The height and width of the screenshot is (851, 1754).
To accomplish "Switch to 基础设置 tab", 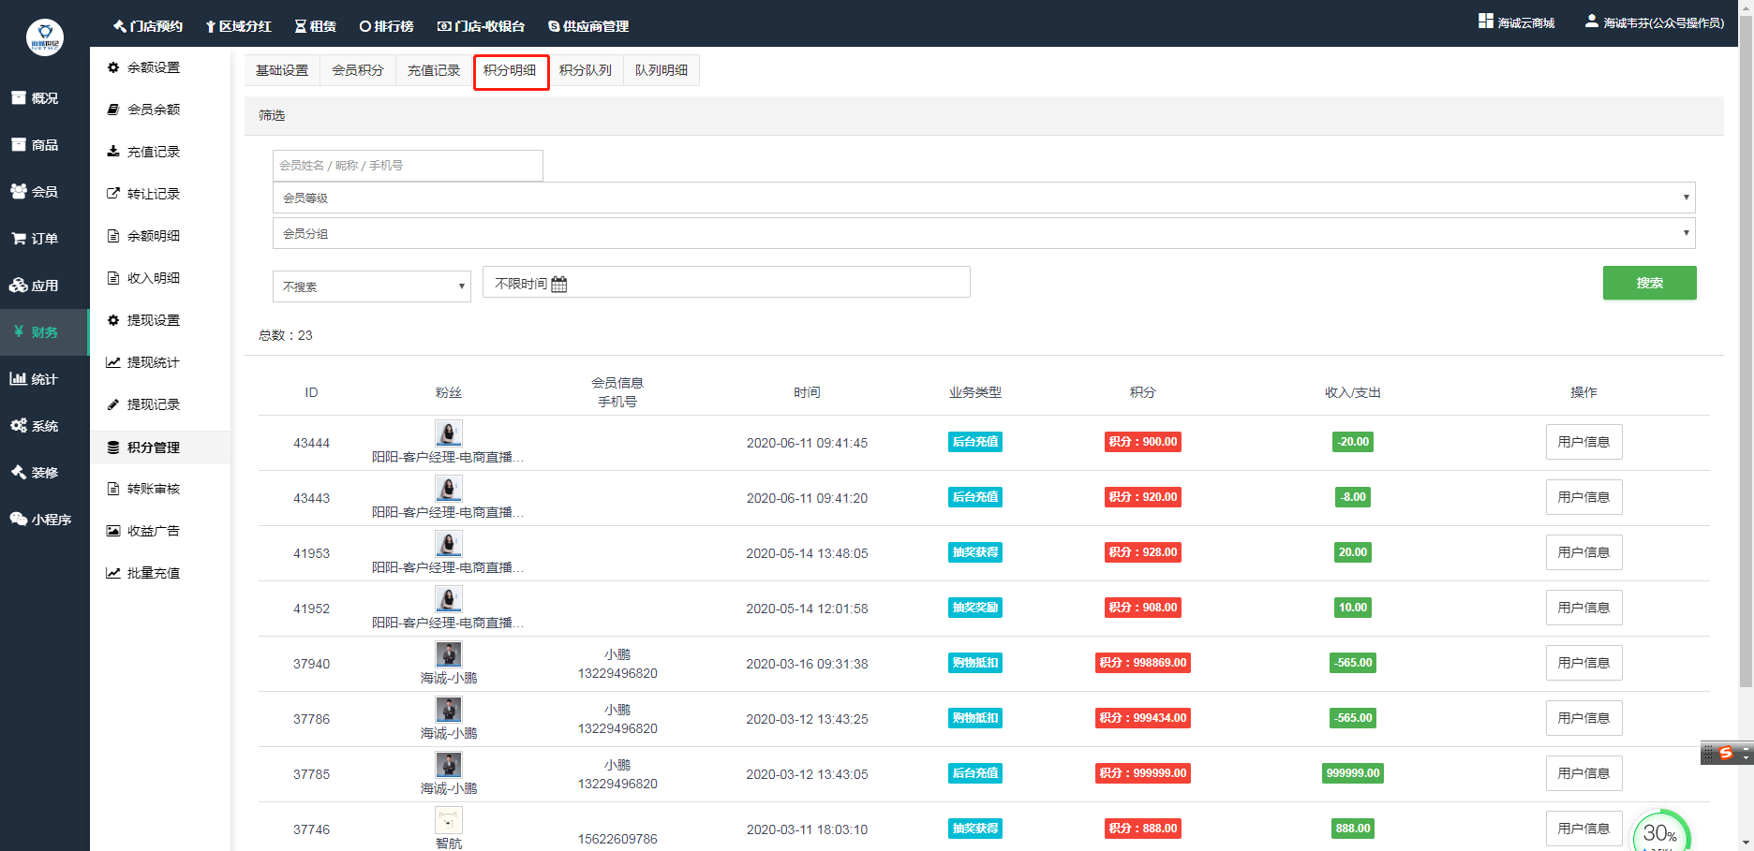I will [282, 70].
